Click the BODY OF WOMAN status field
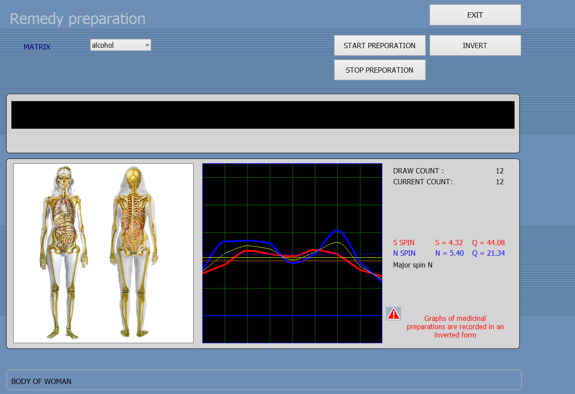 (x=264, y=380)
